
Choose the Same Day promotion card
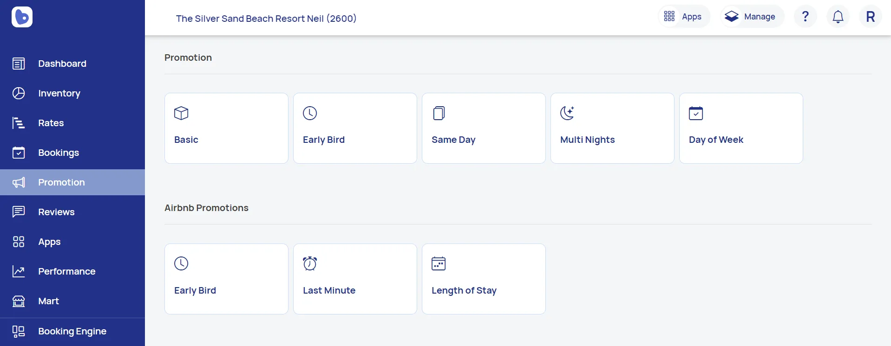coord(484,128)
